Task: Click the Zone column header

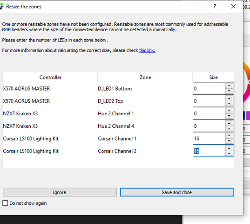Action: [x=145, y=77]
